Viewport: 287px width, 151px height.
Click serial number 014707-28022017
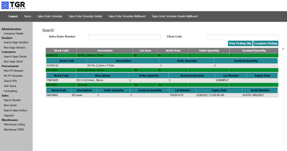click(x=253, y=95)
